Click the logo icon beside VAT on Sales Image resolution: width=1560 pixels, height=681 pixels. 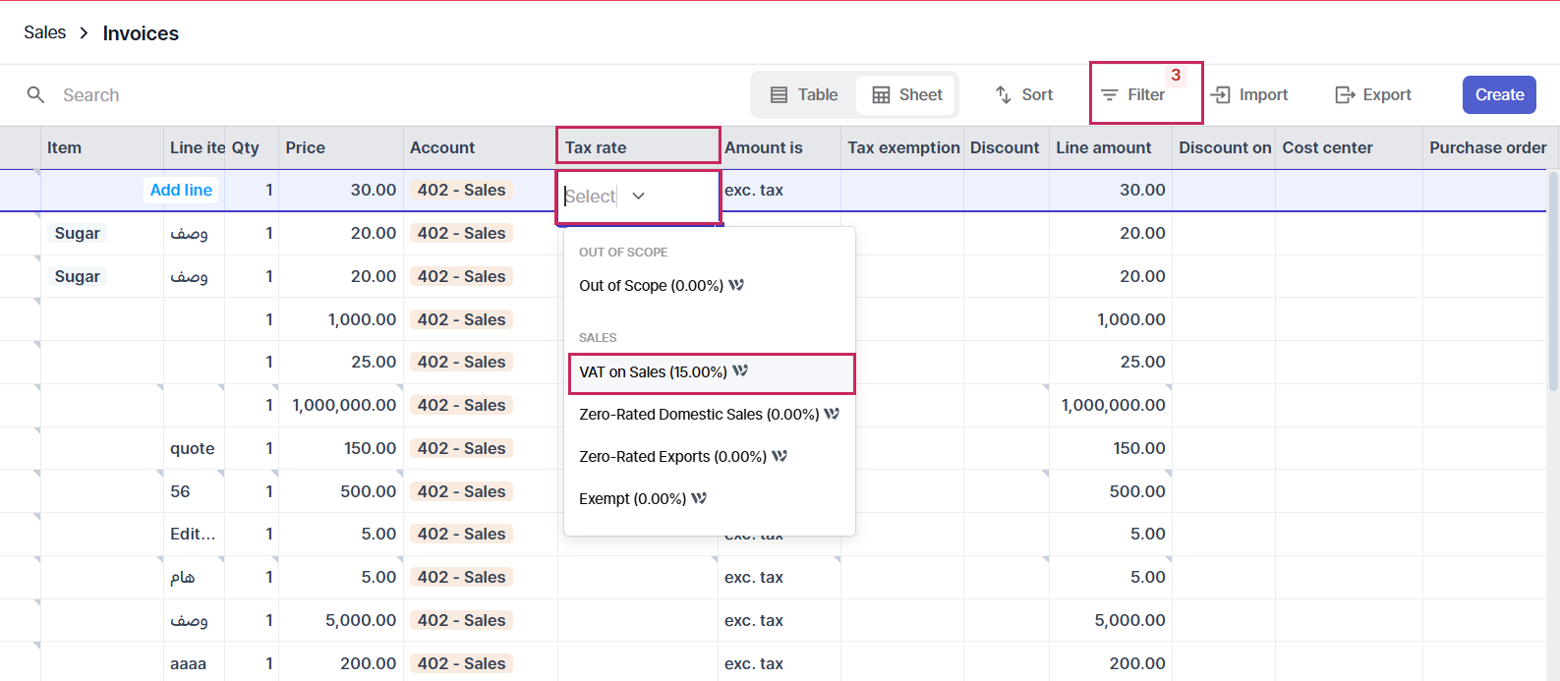740,370
